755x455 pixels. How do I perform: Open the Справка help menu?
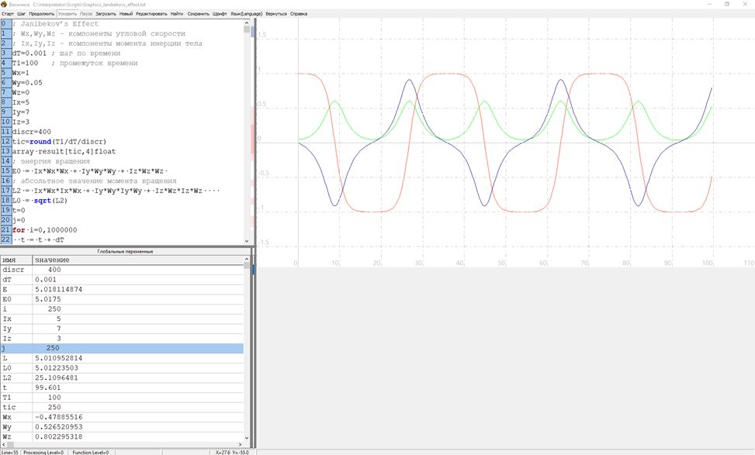coord(299,14)
